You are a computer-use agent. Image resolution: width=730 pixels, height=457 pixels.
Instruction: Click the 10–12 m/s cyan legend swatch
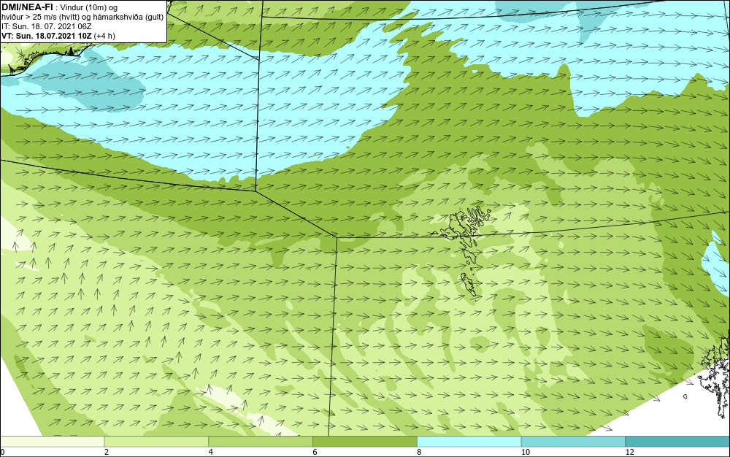click(x=574, y=442)
